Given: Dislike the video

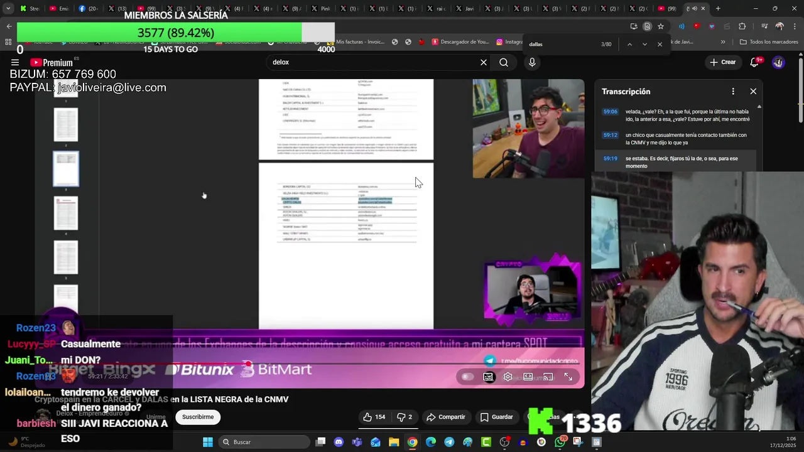Looking at the screenshot, I should tap(405, 417).
